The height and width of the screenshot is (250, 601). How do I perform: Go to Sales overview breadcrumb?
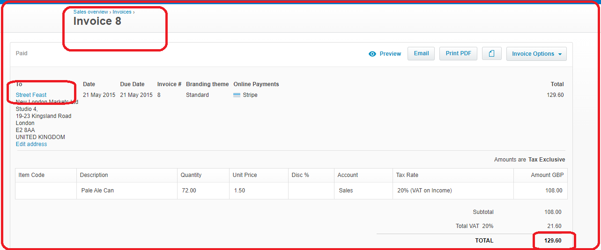90,12
